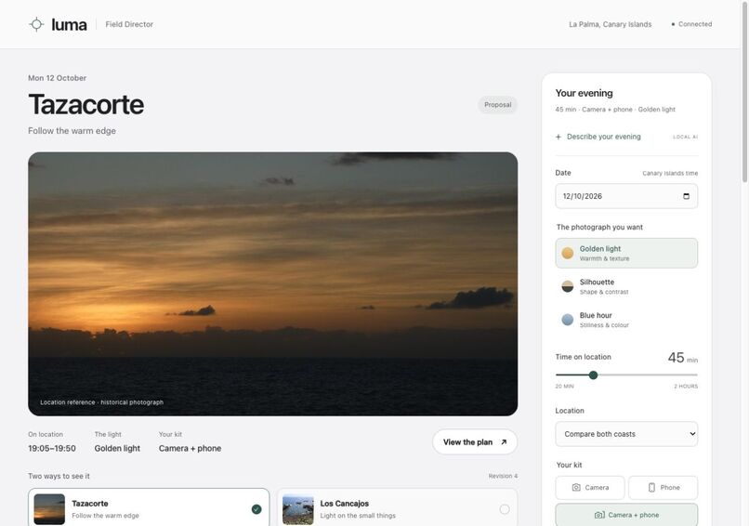Click the Time on location slider handle

(593, 375)
